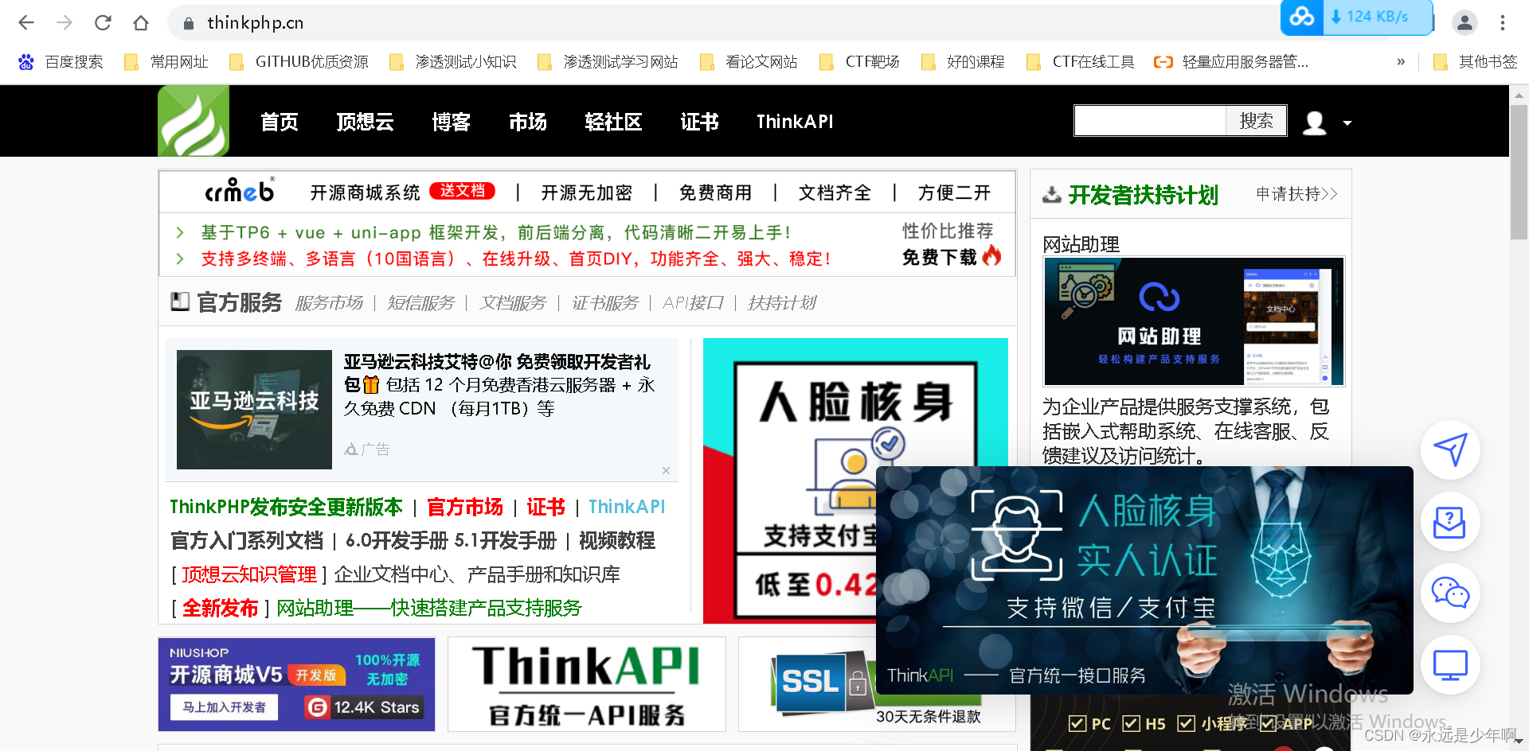Click the question-mark feedback envelope icon

click(x=1450, y=522)
